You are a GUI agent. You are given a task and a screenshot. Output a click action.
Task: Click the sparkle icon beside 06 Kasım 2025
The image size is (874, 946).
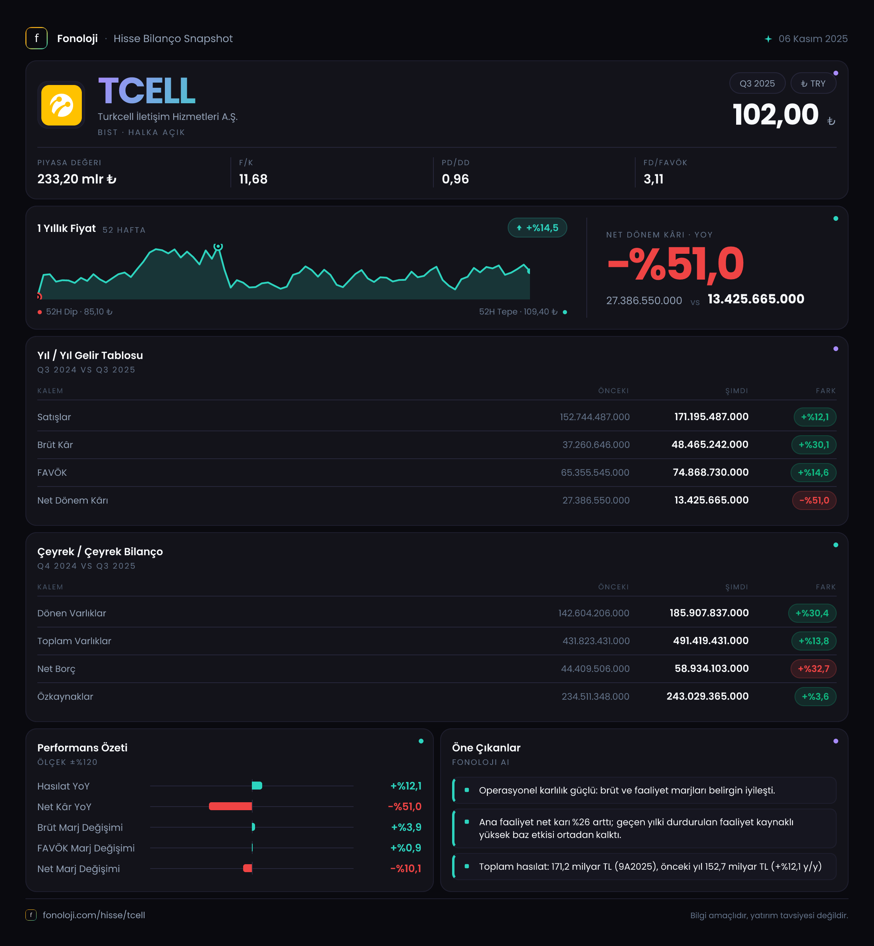(x=768, y=39)
